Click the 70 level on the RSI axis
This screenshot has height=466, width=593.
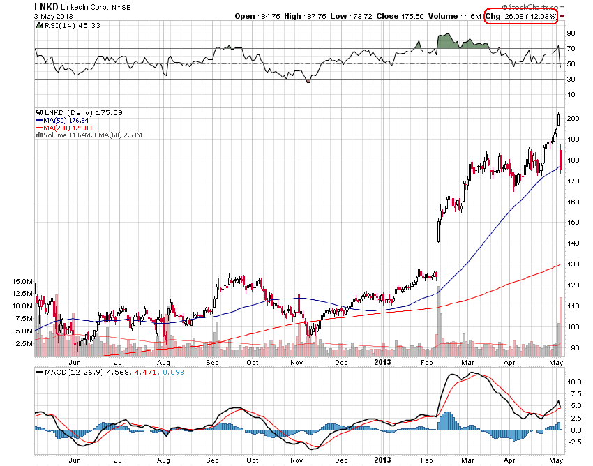571,49
